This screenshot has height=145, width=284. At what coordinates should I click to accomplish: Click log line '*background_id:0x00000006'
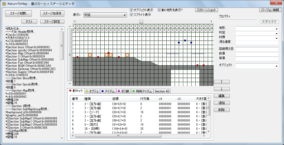(24, 112)
